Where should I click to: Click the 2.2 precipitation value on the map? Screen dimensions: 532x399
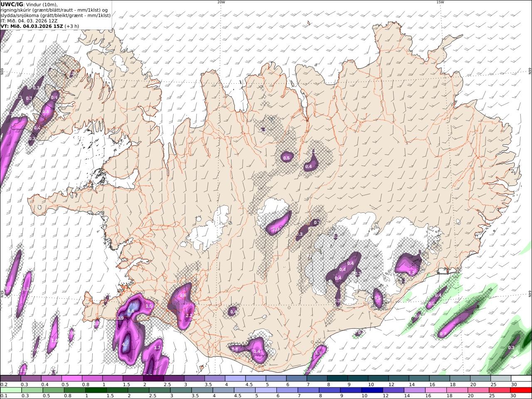pyautogui.click(x=189, y=316)
